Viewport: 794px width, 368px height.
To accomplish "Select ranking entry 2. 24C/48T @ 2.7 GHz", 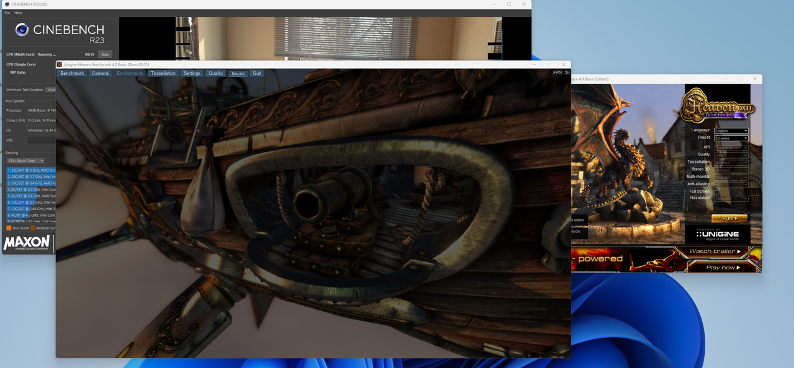I will pos(31,177).
